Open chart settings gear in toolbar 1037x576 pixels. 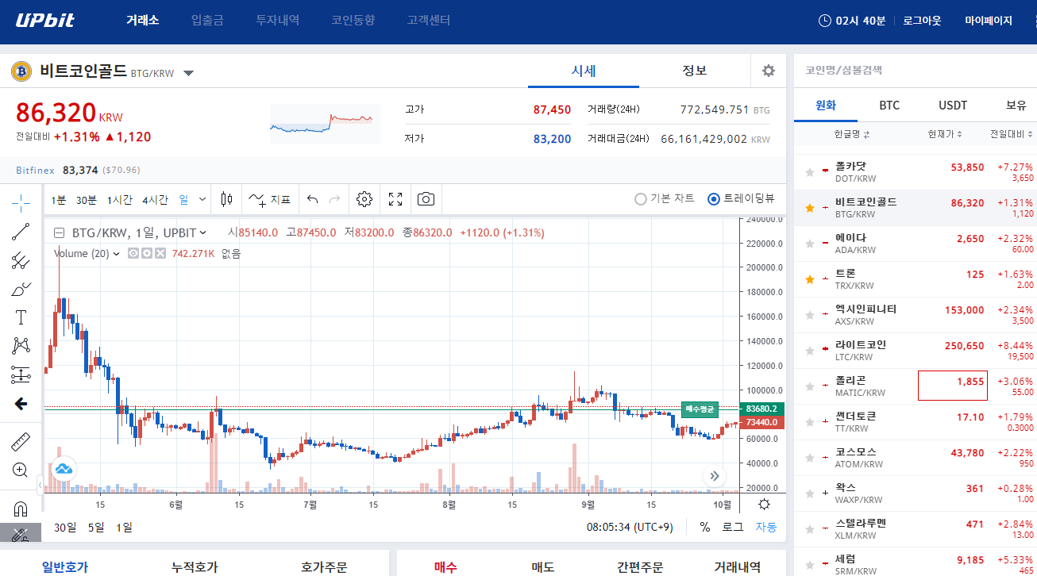(x=364, y=199)
